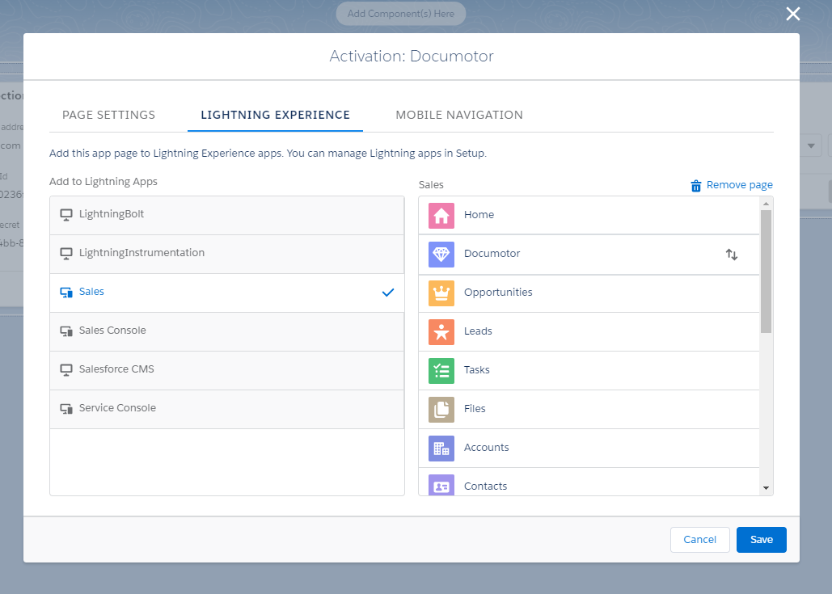Select the Sales Console app
Screen dimensions: 832x594
pos(112,331)
